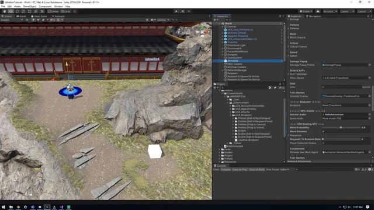Image resolution: width=374 pixels, height=210 pixels.
Task: Switch to the Asset Store tab
Action: click(39, 16)
